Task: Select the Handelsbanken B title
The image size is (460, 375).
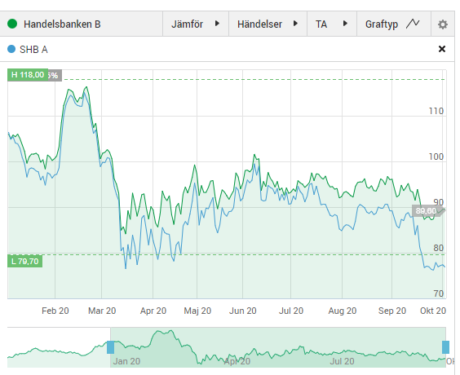Action: [x=62, y=24]
